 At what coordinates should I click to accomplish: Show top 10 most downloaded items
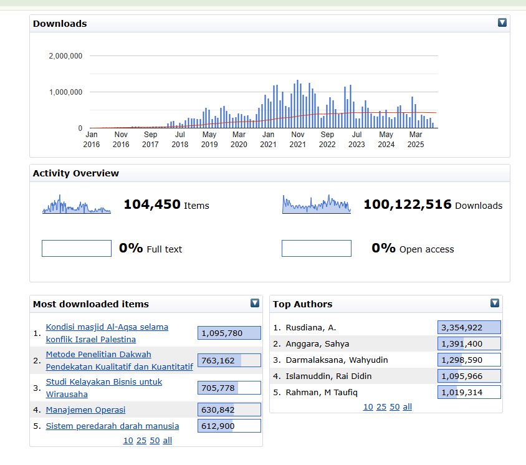tap(128, 440)
